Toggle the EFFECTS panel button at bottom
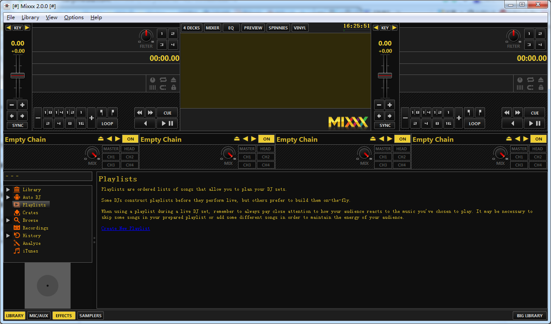The height and width of the screenshot is (324, 551). [x=64, y=315]
